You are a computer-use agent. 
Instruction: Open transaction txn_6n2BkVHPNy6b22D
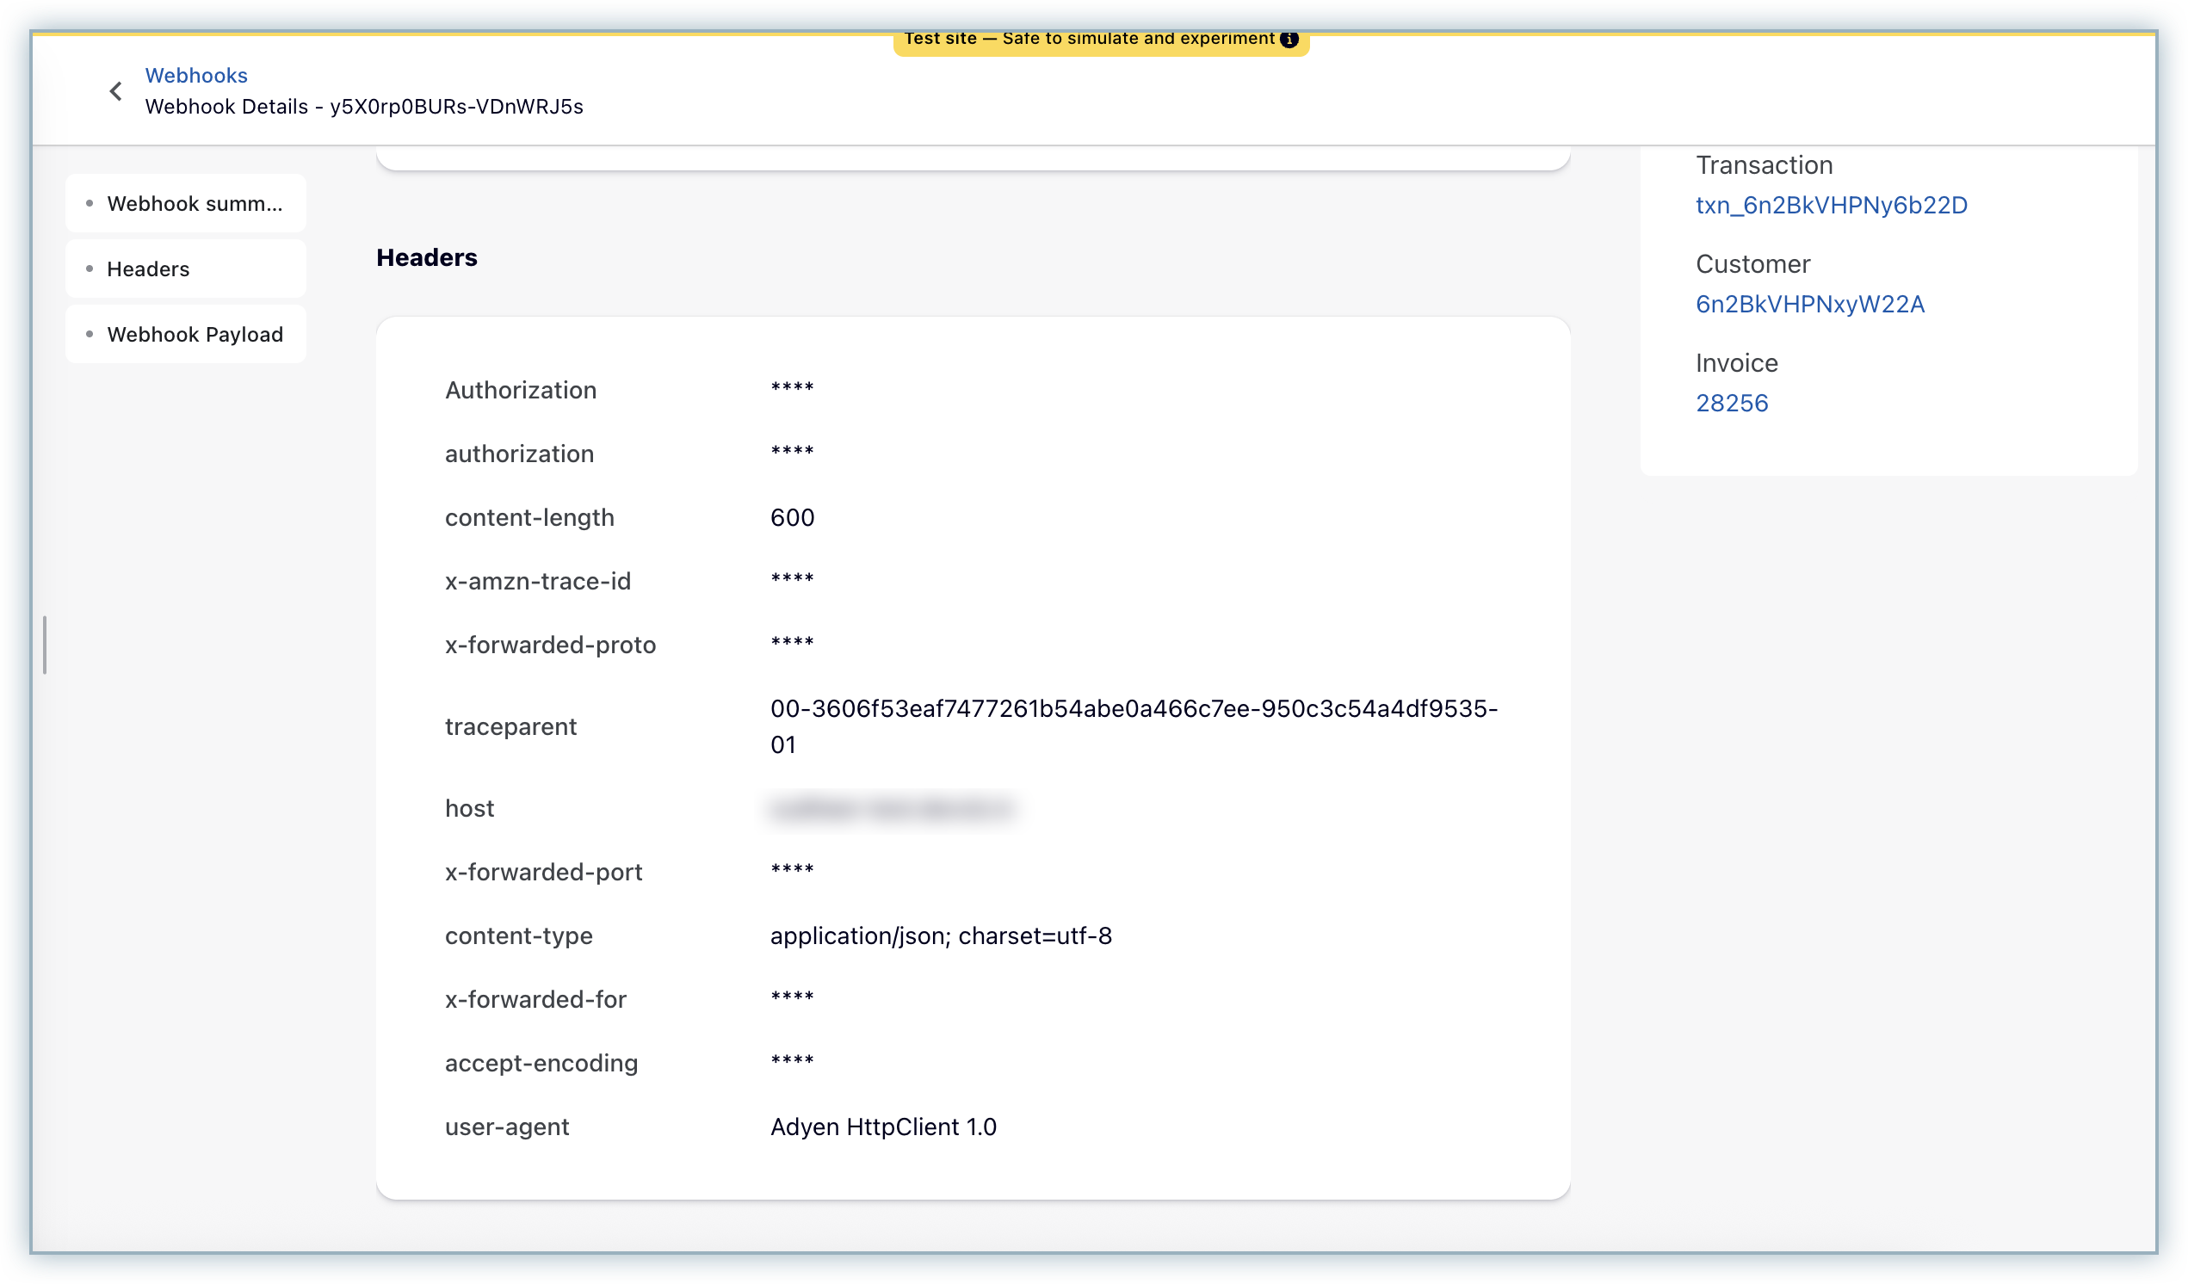1831,205
